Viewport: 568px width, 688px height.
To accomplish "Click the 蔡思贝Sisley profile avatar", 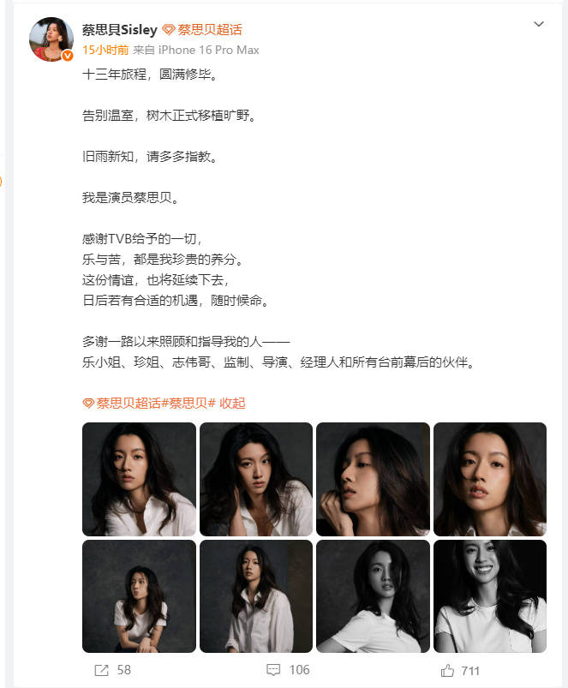I will [x=51, y=39].
